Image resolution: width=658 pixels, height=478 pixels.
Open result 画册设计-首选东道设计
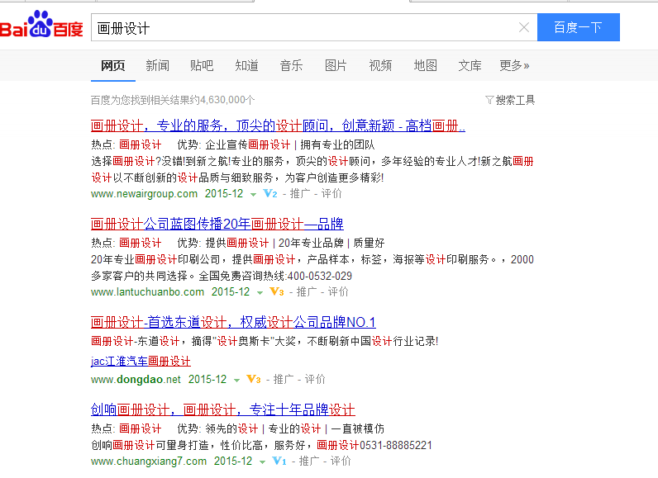(233, 322)
